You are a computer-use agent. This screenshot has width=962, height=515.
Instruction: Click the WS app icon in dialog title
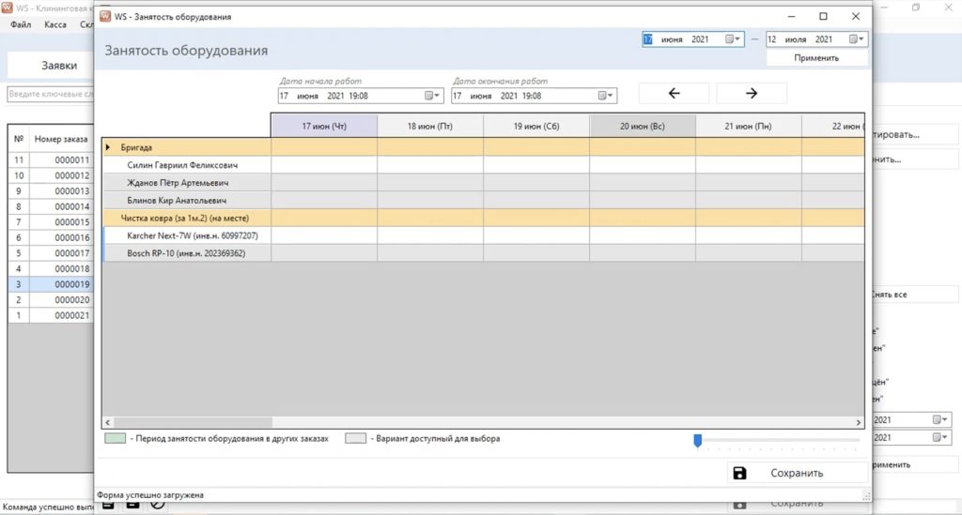click(x=105, y=17)
